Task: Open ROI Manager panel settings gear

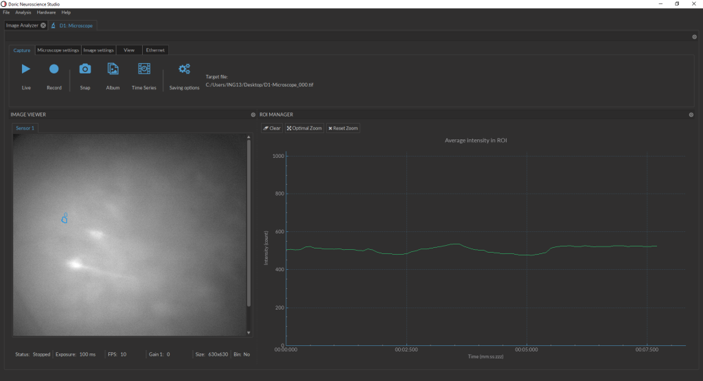Action: pos(691,115)
